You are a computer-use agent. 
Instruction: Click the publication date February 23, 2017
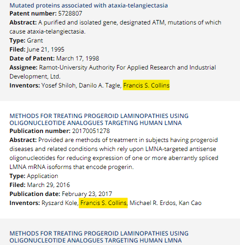tap(87, 194)
